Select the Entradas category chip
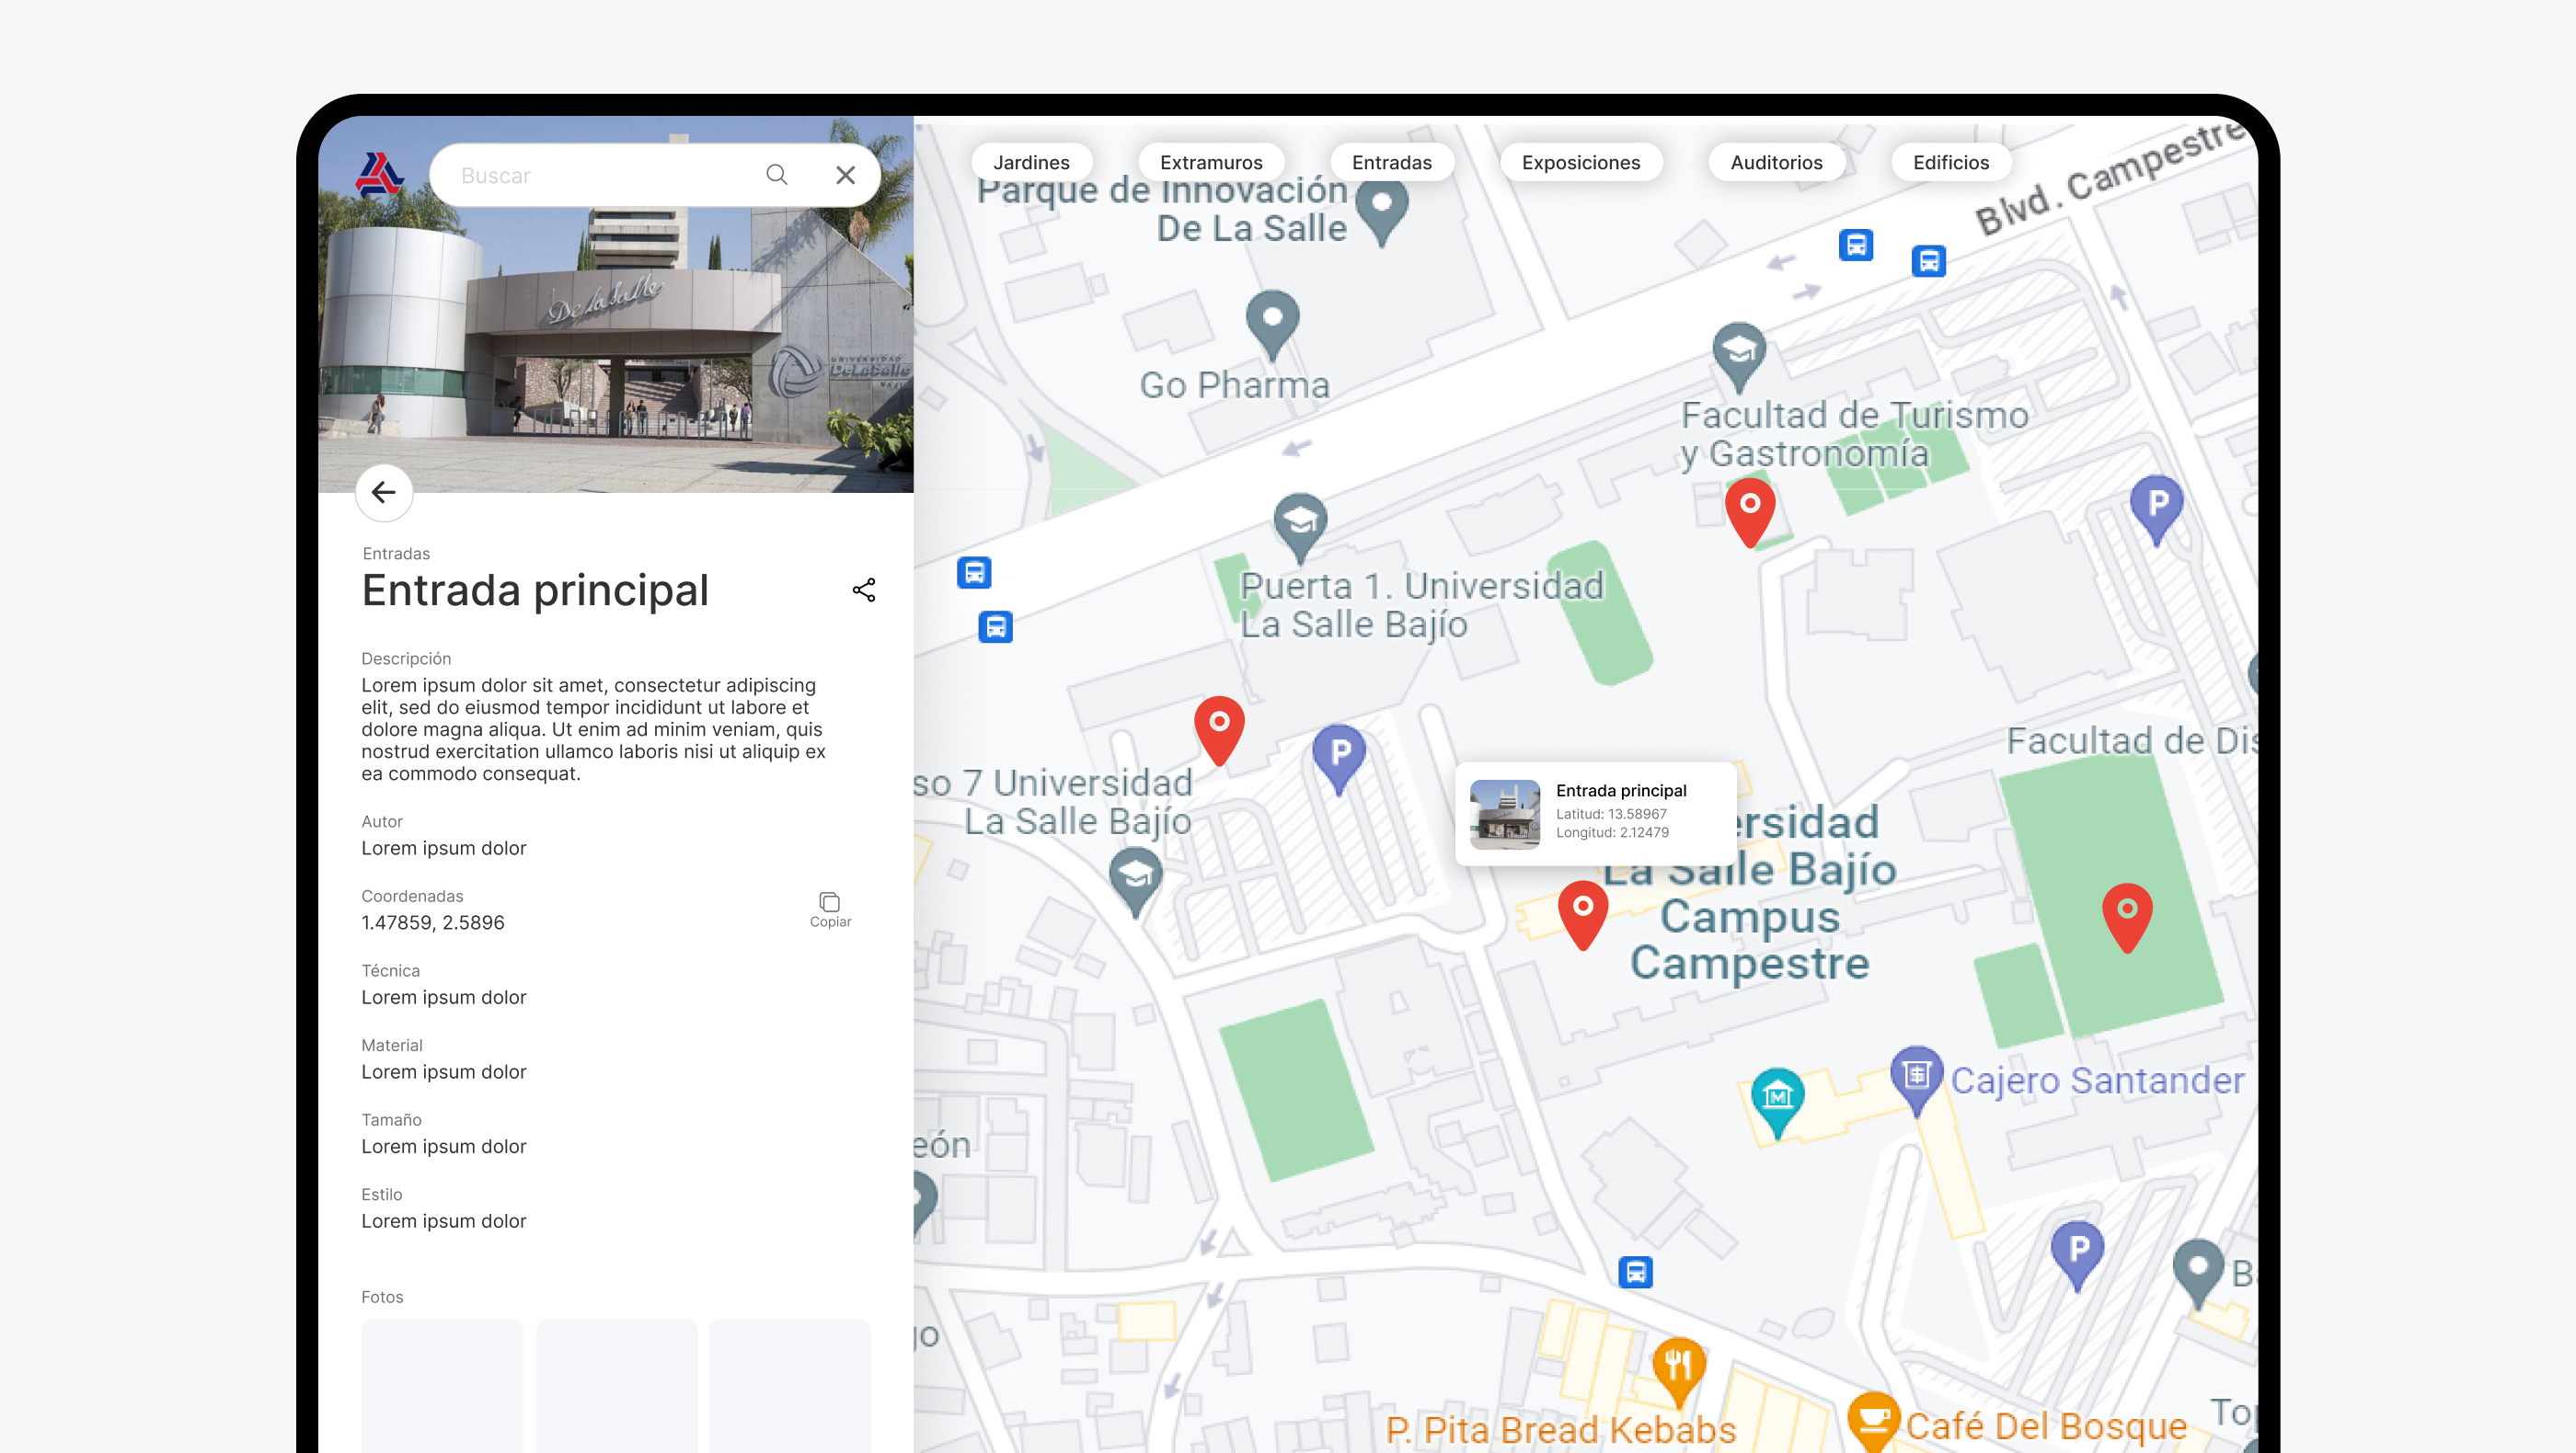This screenshot has height=1453, width=2576. (1392, 162)
